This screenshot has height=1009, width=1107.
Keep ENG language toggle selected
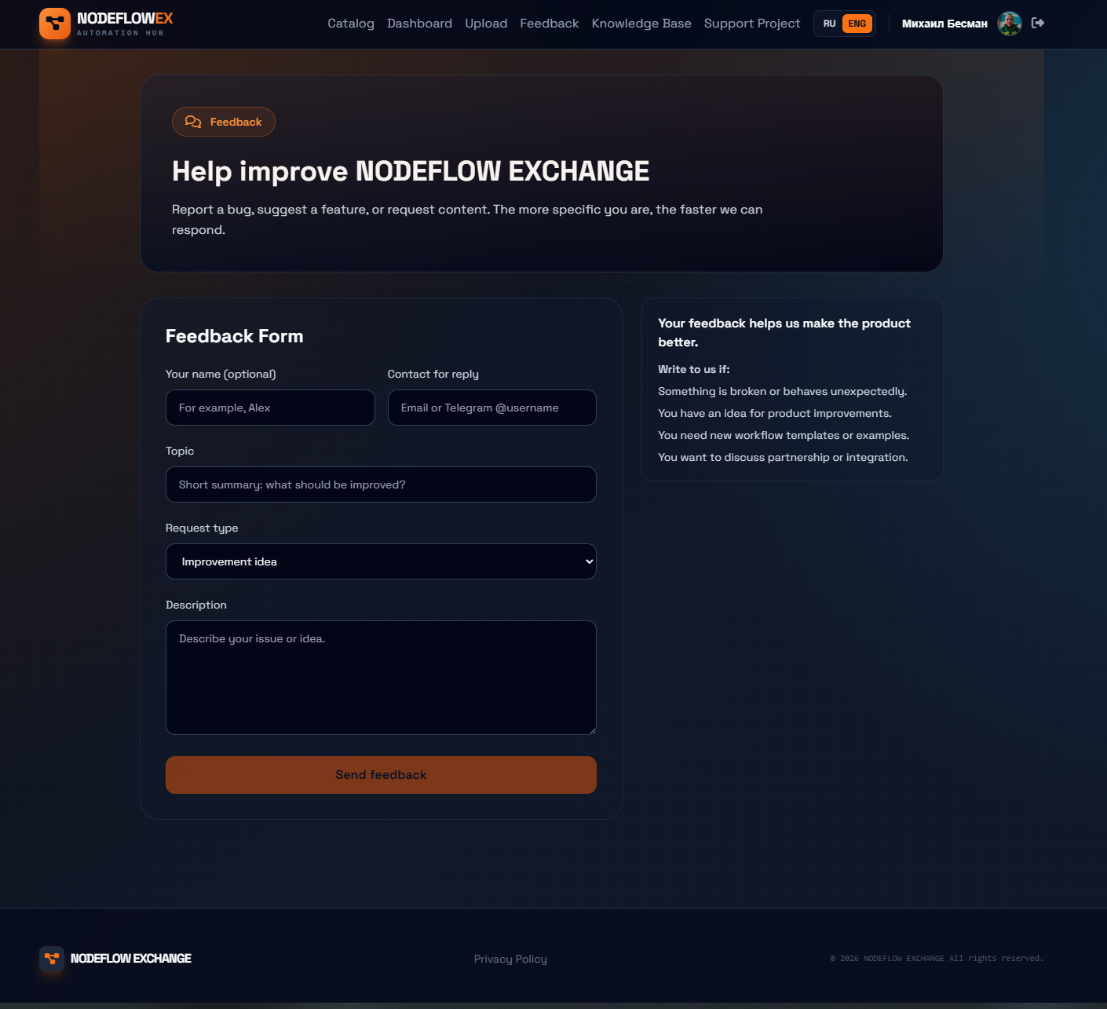[857, 24]
